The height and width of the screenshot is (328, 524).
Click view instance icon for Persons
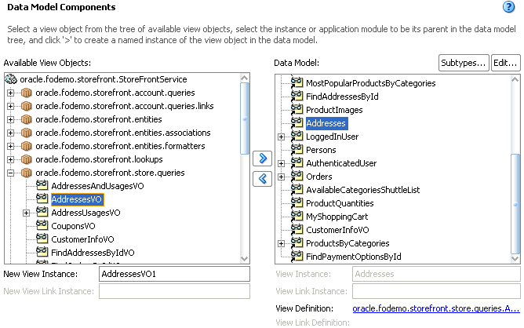point(297,149)
